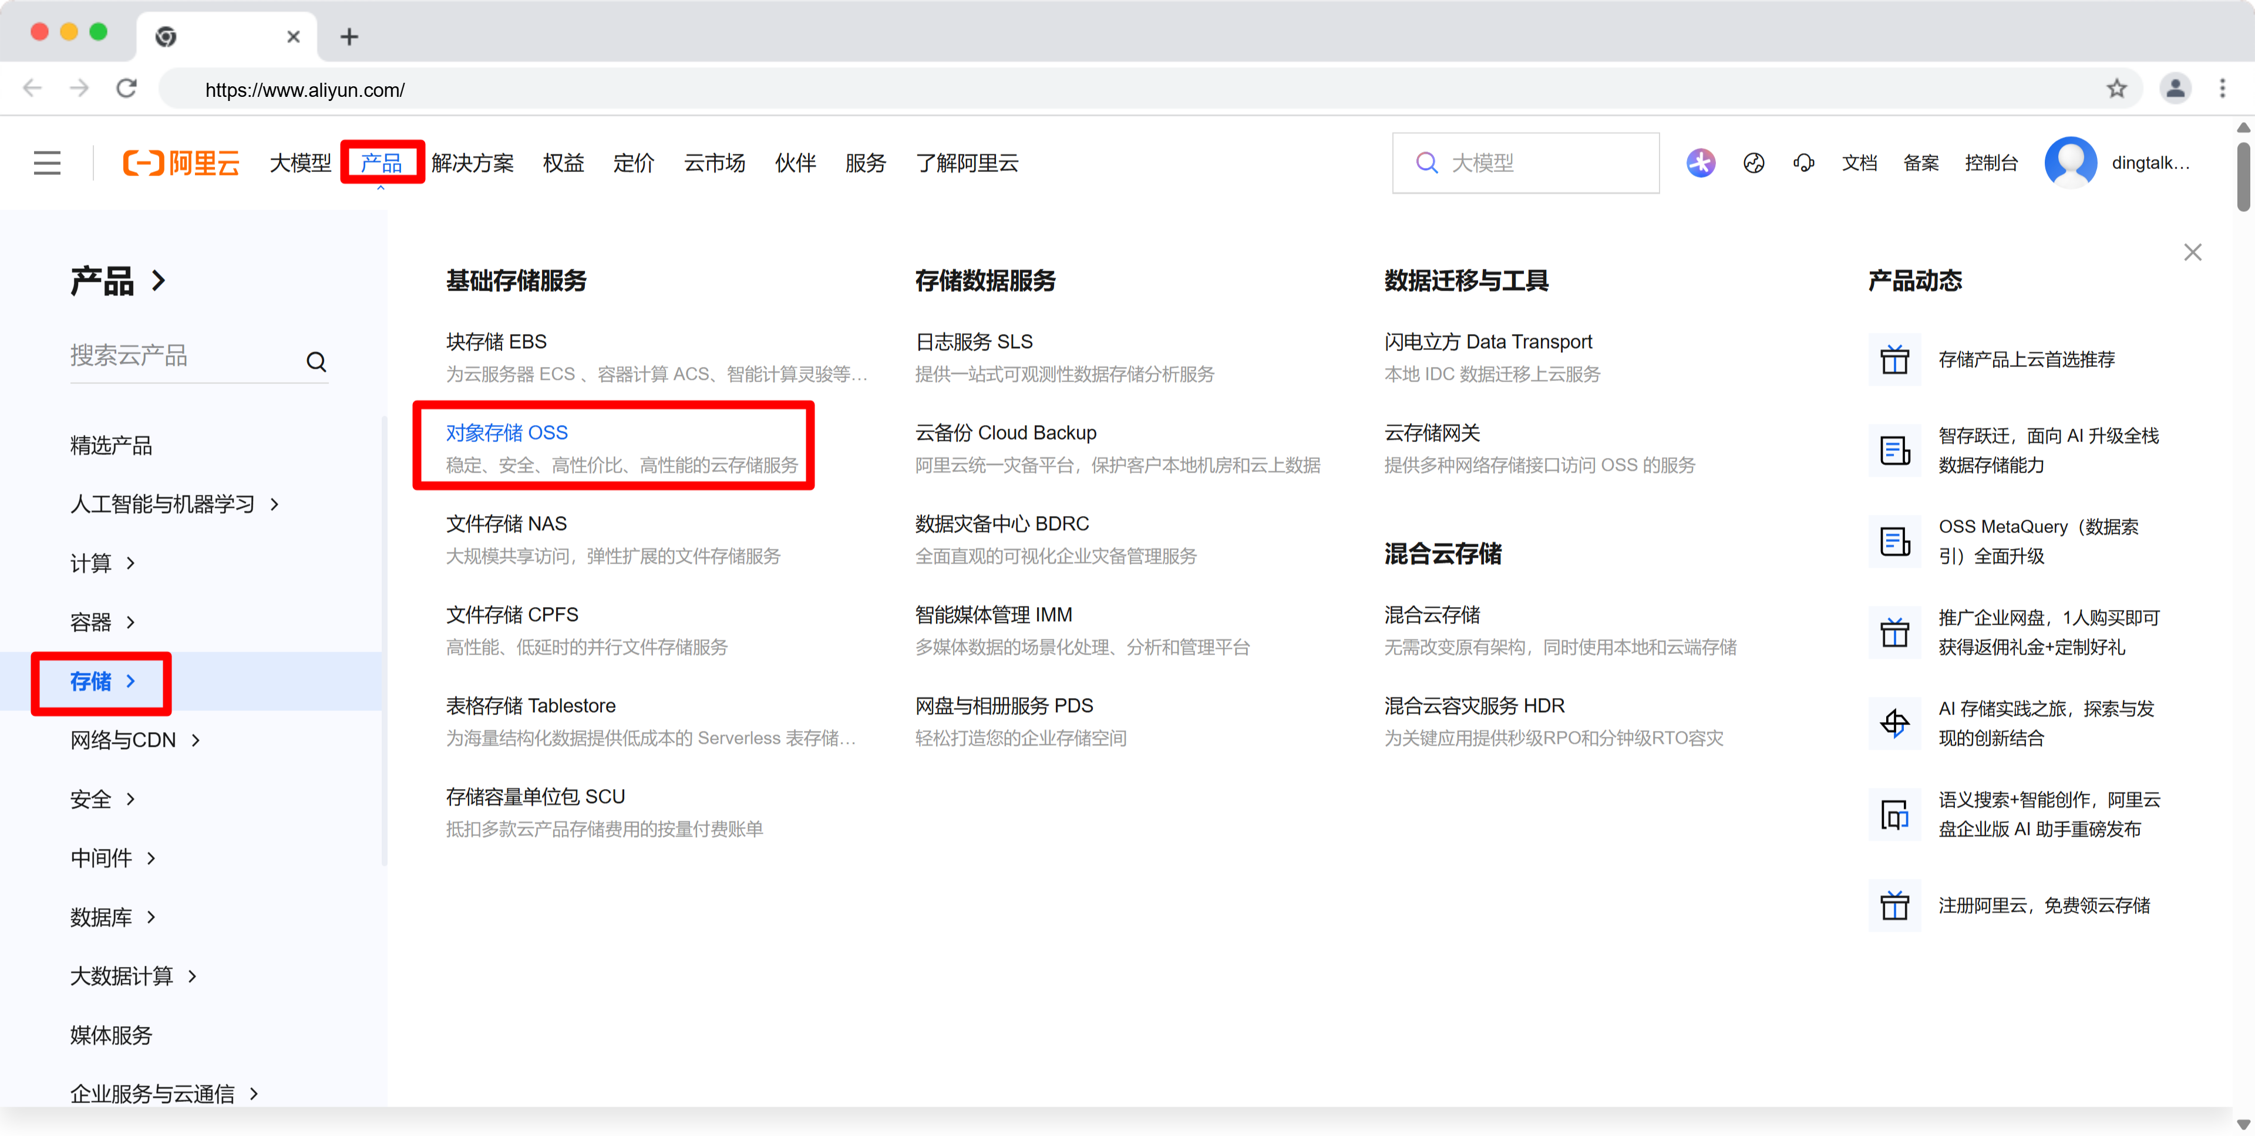2255x1136 pixels.
Task: Click document icon next to 智存跃迁
Action: tap(1894, 451)
